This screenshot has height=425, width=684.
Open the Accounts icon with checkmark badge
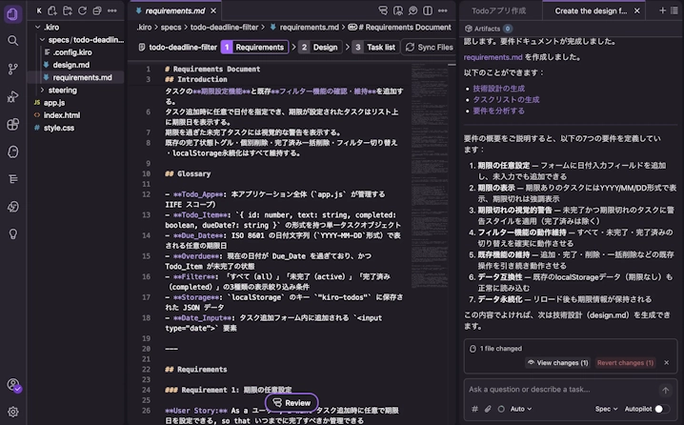pos(13,385)
